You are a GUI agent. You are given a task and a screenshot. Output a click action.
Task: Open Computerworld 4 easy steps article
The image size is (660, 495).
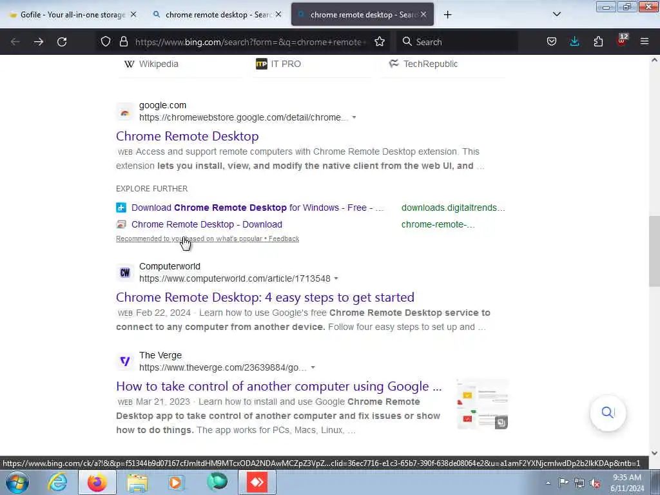265,297
